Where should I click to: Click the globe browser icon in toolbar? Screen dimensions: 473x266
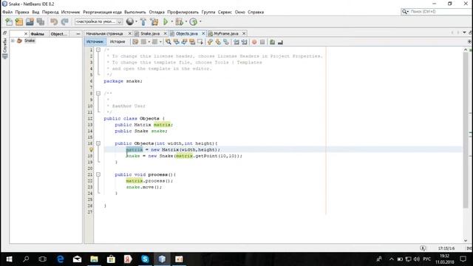pyautogui.click(x=130, y=21)
